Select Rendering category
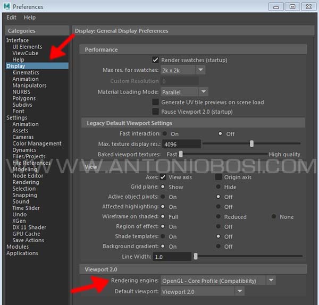The width and height of the screenshot is (319, 305). [26, 182]
